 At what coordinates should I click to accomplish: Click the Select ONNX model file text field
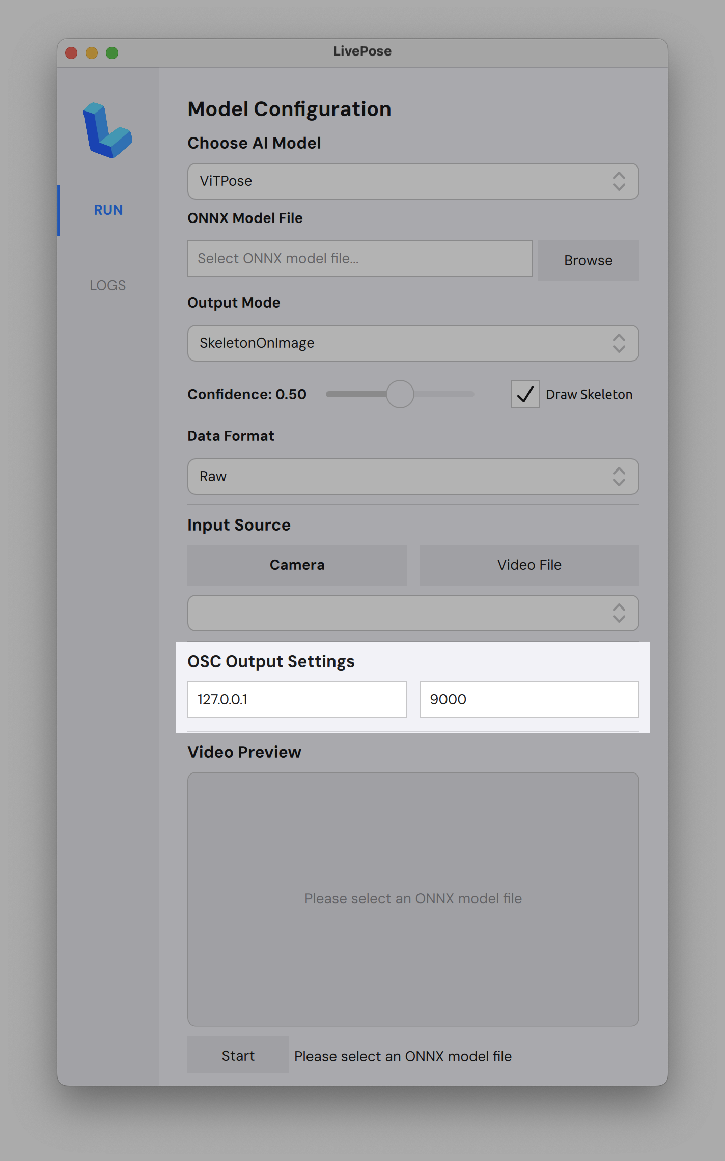coord(359,258)
